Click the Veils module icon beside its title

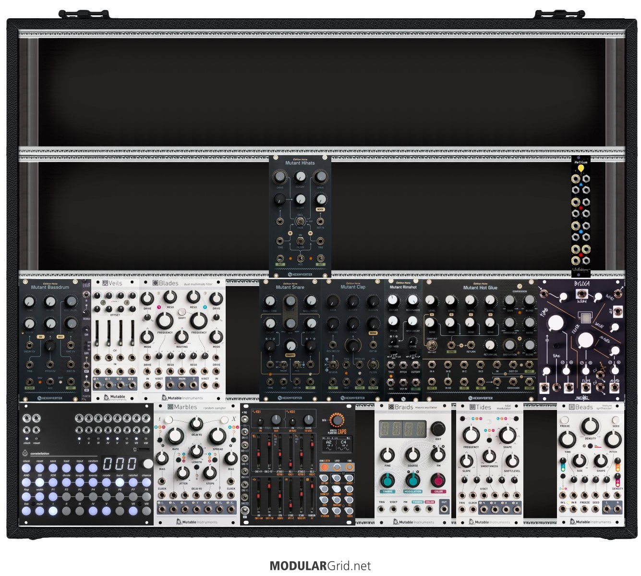click(x=104, y=283)
